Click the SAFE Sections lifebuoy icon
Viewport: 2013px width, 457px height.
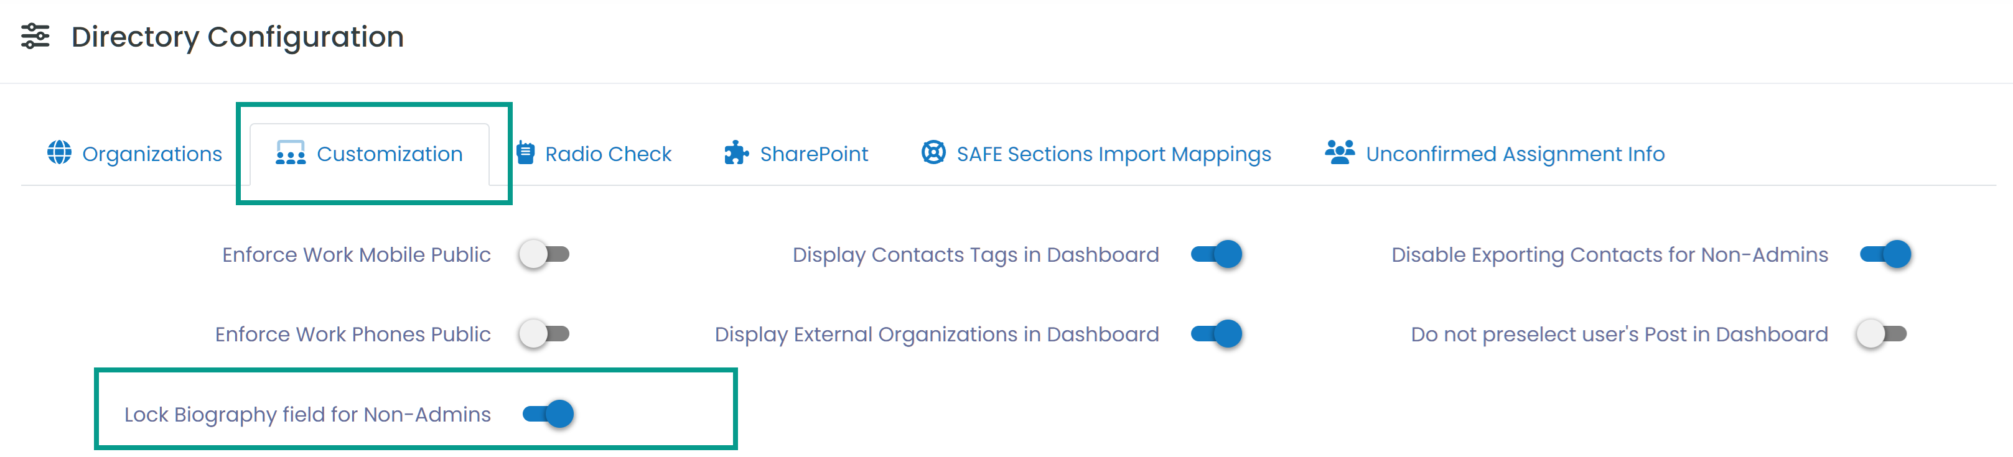[x=933, y=152]
